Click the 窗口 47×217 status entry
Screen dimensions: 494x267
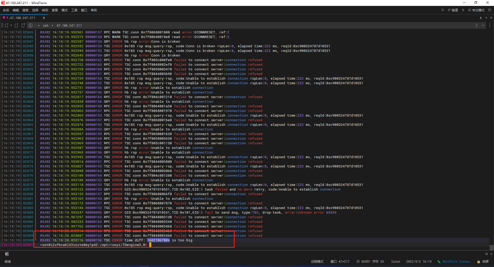pyautogui.click(x=340, y=262)
